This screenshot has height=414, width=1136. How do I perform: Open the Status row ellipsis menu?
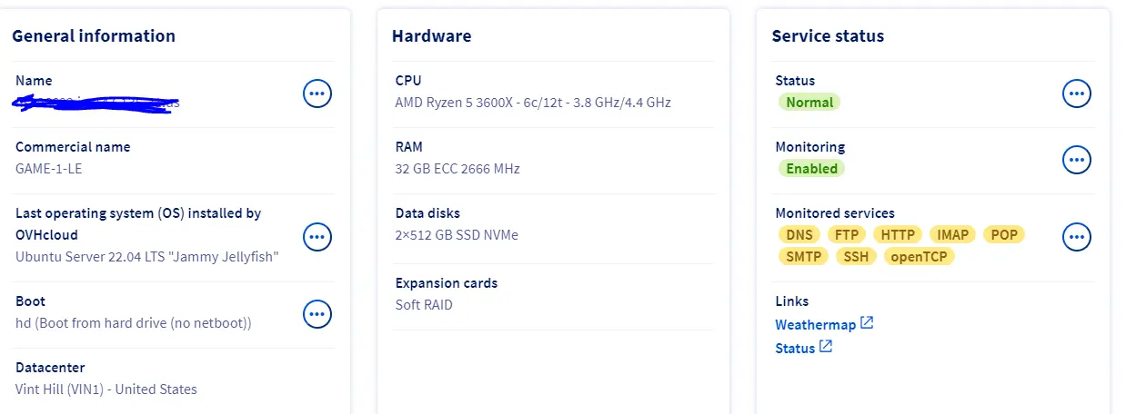pos(1077,93)
